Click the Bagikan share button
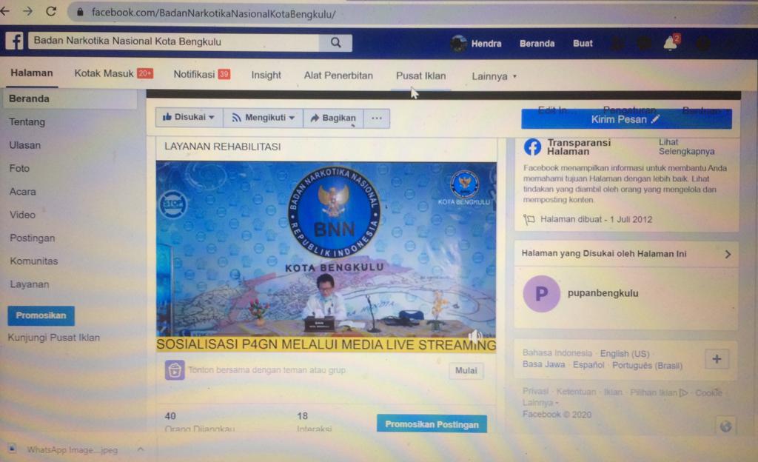Image resolution: width=758 pixels, height=462 pixels. coord(334,118)
